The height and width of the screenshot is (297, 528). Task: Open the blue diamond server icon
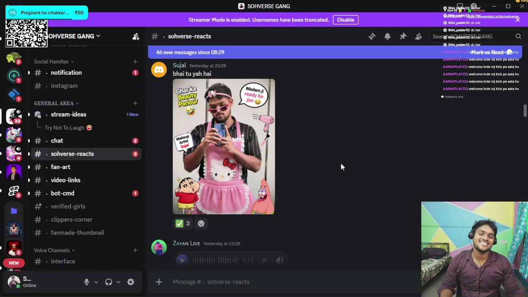click(x=14, y=94)
